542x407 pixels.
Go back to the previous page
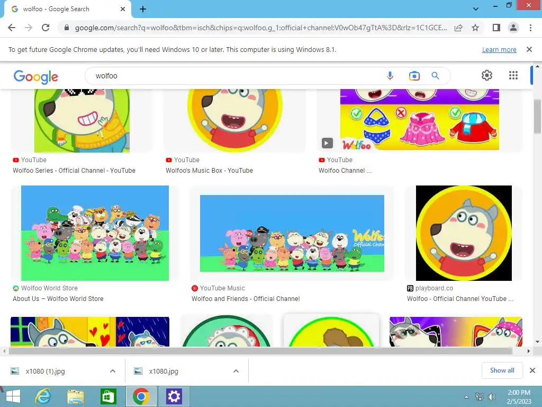click(12, 28)
